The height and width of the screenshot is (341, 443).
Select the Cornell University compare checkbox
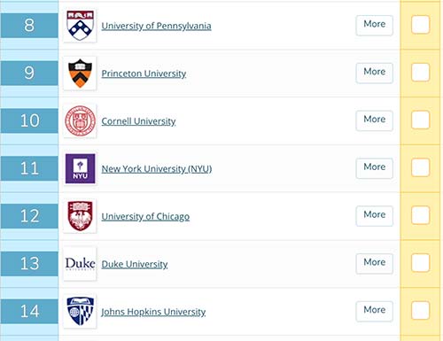(x=420, y=120)
